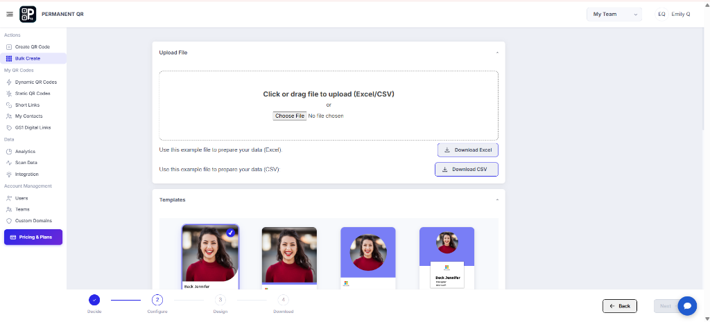Click the download icon on Download Excel

coord(447,150)
